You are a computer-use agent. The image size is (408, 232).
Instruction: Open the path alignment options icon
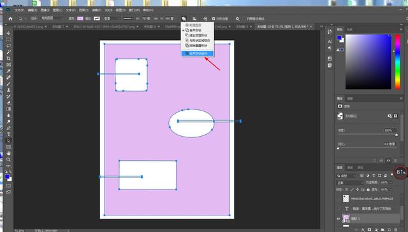click(194, 18)
